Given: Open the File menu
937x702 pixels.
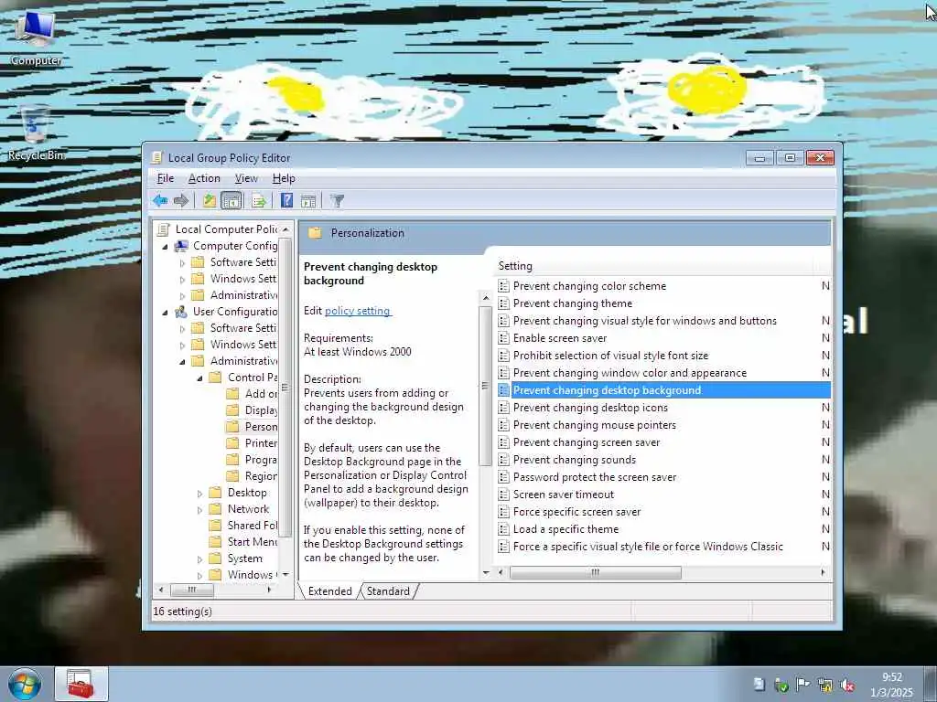Looking at the screenshot, I should click(166, 178).
